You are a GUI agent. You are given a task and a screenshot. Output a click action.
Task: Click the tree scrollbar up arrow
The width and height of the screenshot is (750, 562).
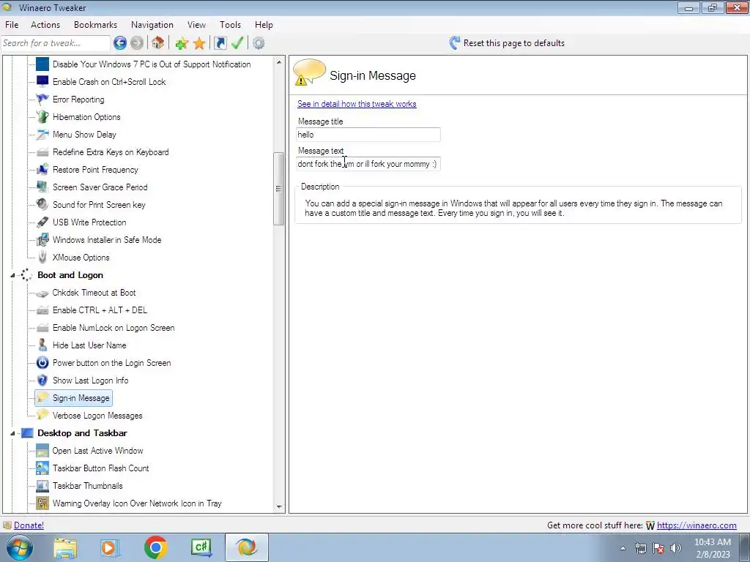click(x=279, y=62)
